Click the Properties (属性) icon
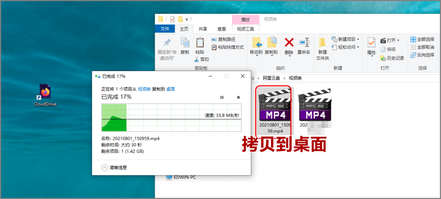Viewport: 441px width, 199px height. pyautogui.click(x=371, y=42)
